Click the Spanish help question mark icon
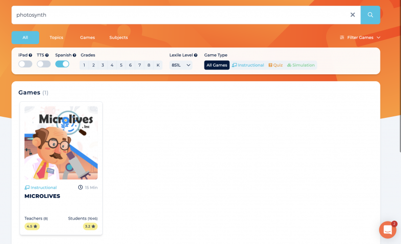401x244 pixels. 75,55
